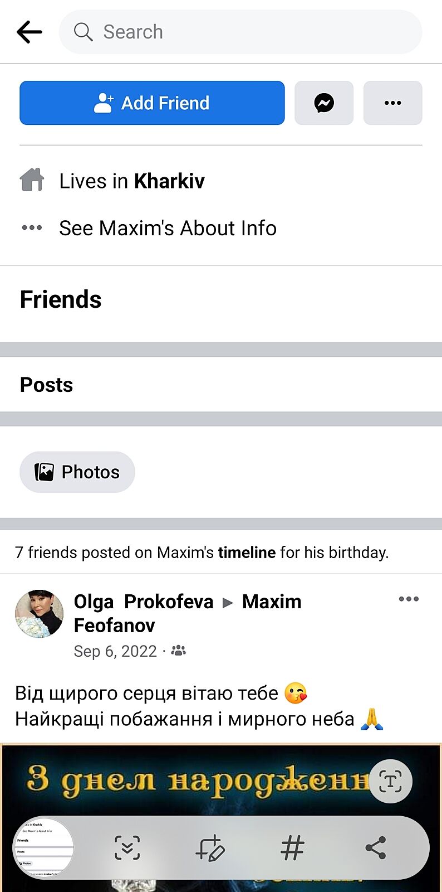Tap the home icon beside Kharkiv
Image resolution: width=442 pixels, height=892 pixels.
32,180
